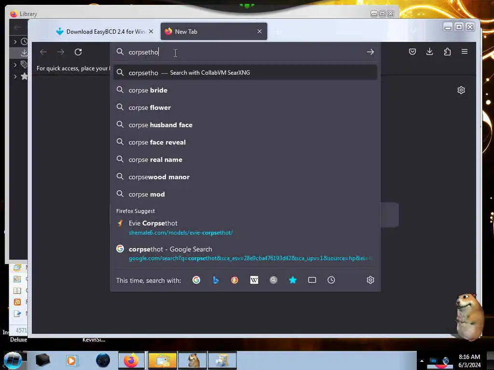Expand All Bookmarks node in Library window
The height and width of the screenshot is (370, 494).
(15, 77)
